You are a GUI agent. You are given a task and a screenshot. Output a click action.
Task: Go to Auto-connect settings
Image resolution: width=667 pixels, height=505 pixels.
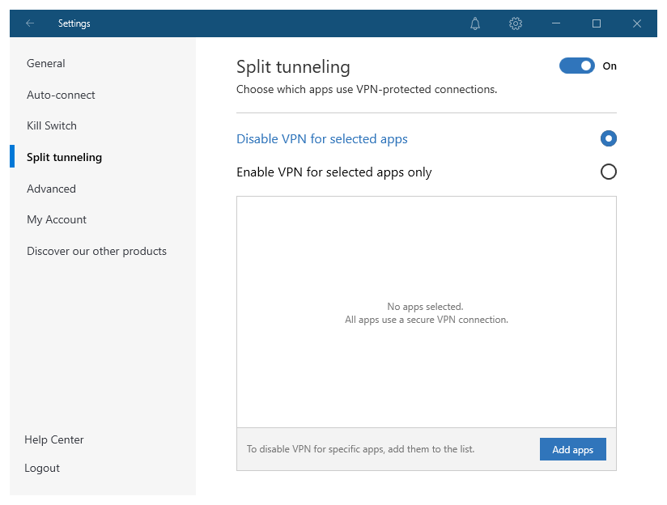click(61, 95)
